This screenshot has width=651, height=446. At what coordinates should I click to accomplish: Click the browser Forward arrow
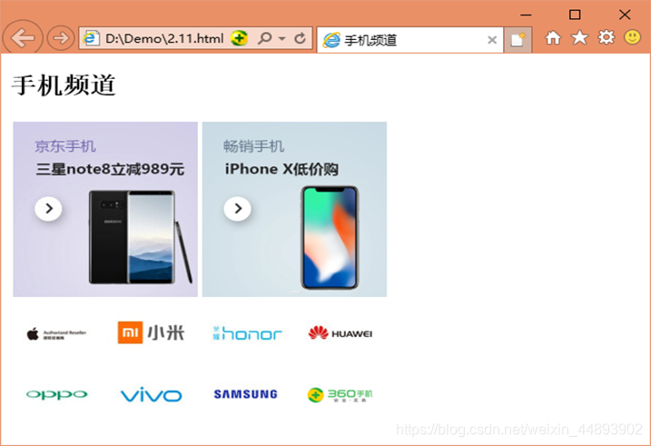(61, 38)
